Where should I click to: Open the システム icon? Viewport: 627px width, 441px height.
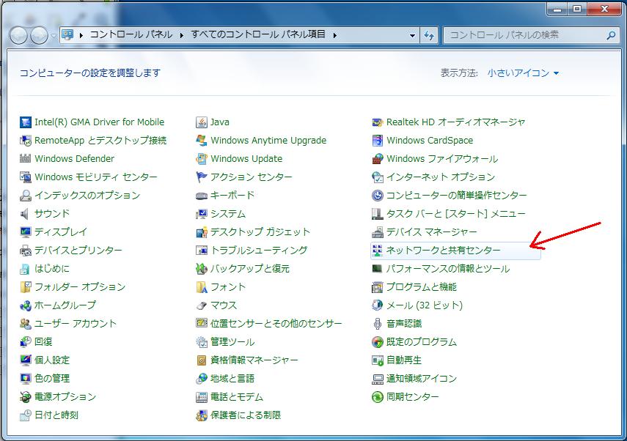pyautogui.click(x=202, y=214)
